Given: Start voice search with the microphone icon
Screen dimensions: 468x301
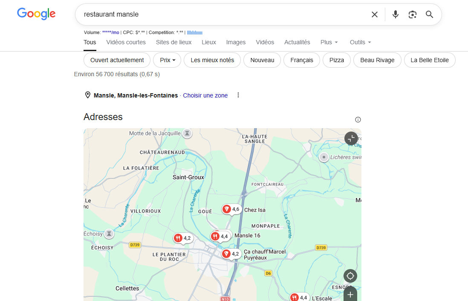Looking at the screenshot, I should 396,14.
